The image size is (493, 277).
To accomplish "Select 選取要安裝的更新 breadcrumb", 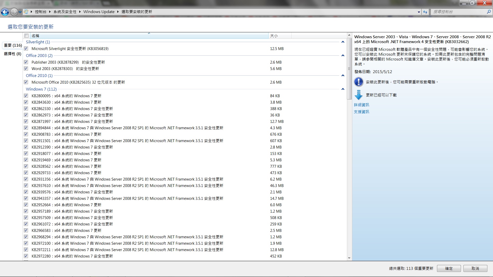I will [137, 12].
